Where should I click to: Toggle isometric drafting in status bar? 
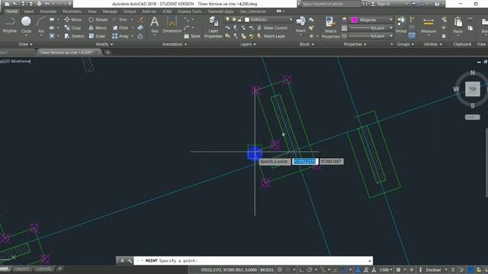pos(323,269)
